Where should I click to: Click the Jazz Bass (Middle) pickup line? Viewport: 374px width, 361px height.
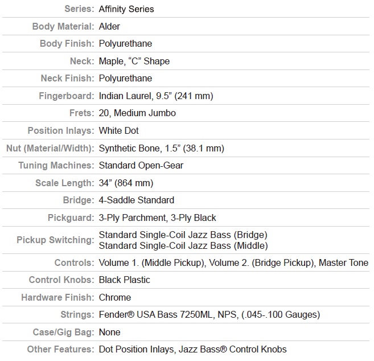[x=183, y=245]
